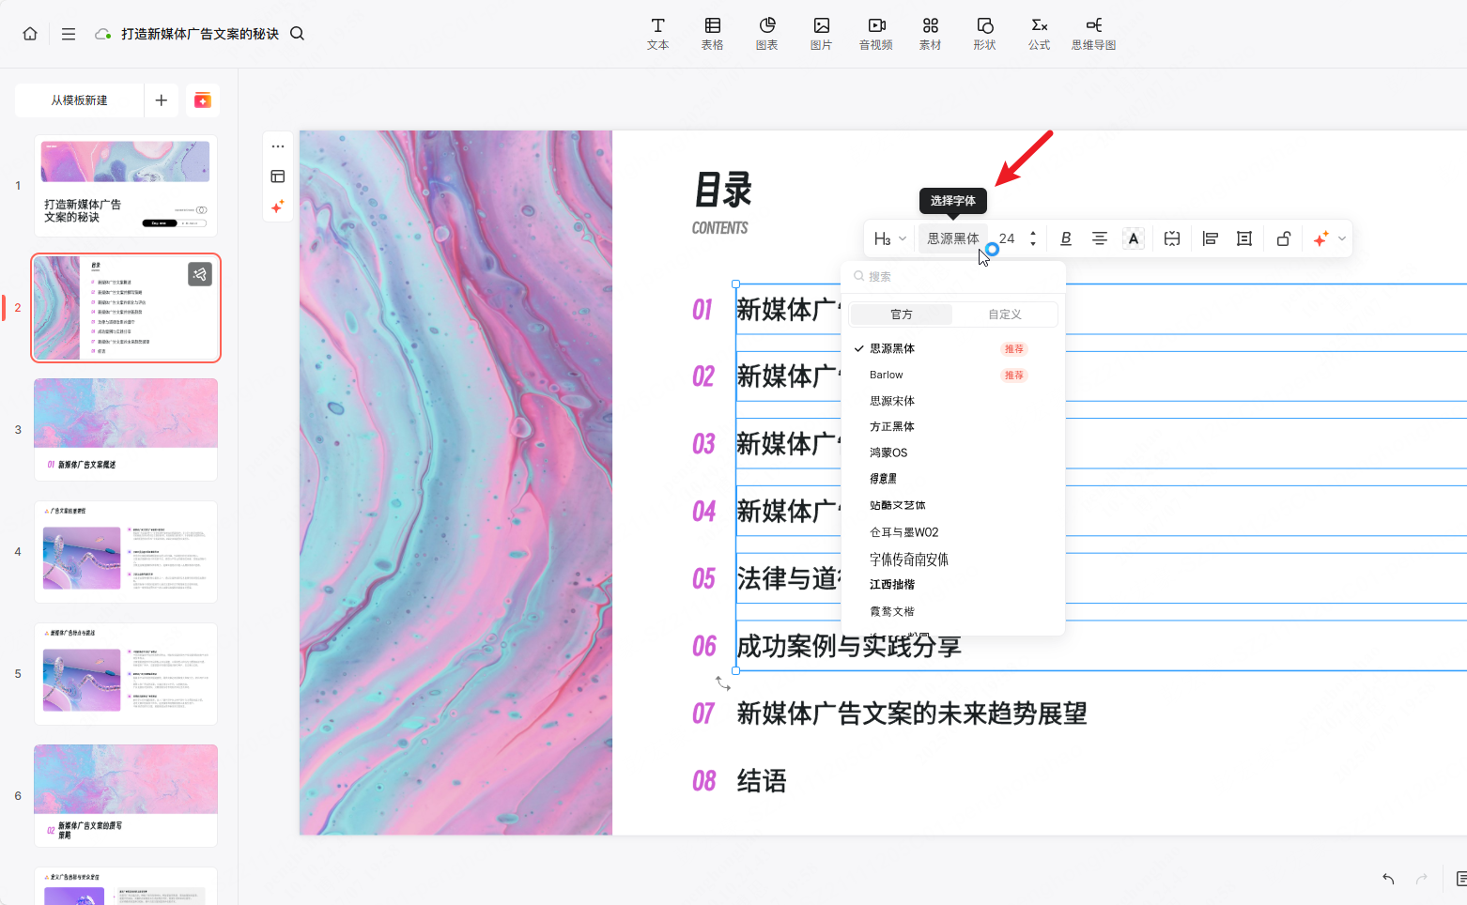Open the three-dot slide options menu
The width and height of the screenshot is (1467, 905).
278,146
